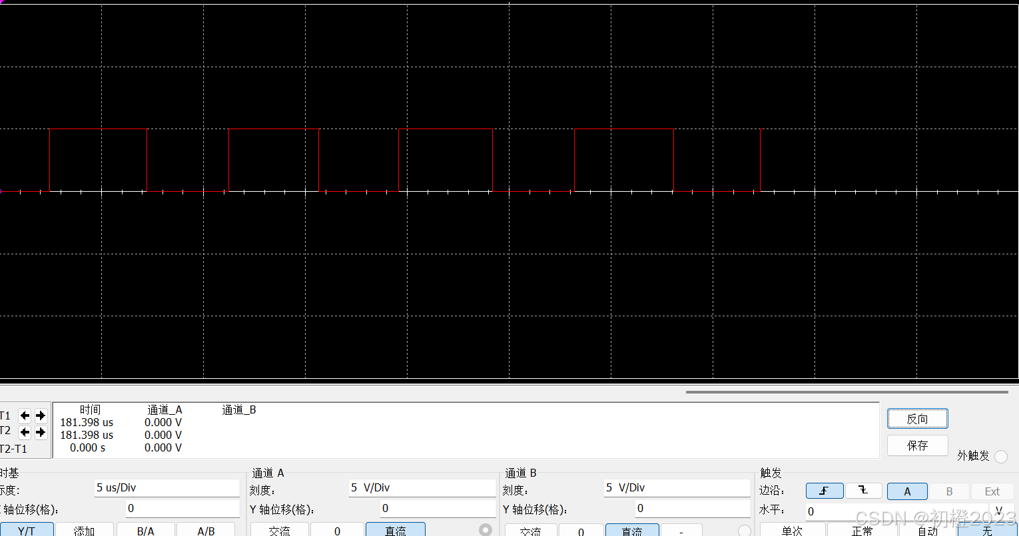This screenshot has width=1019, height=536.
Task: Set channel B coupling to 交流
Action: point(530,530)
